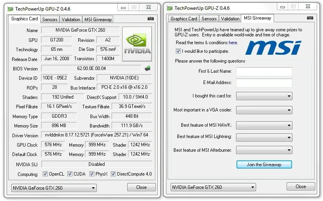Screen dimensions: 323x201
Task: Open GPU selector dropdown in left window
Action: click(x=54, y=188)
